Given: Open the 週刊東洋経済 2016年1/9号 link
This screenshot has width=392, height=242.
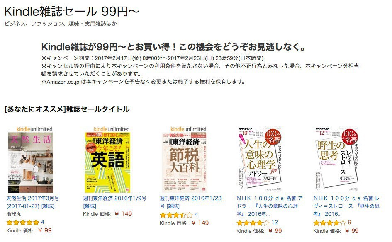Looking at the screenshot, I should (115, 202).
